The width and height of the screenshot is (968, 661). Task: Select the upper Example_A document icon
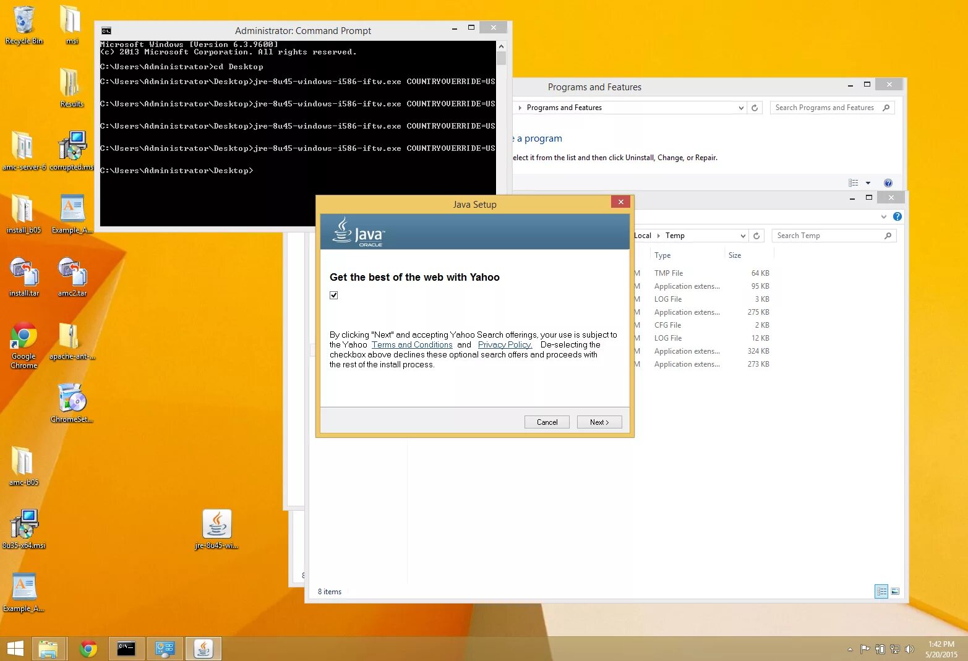coord(72,214)
